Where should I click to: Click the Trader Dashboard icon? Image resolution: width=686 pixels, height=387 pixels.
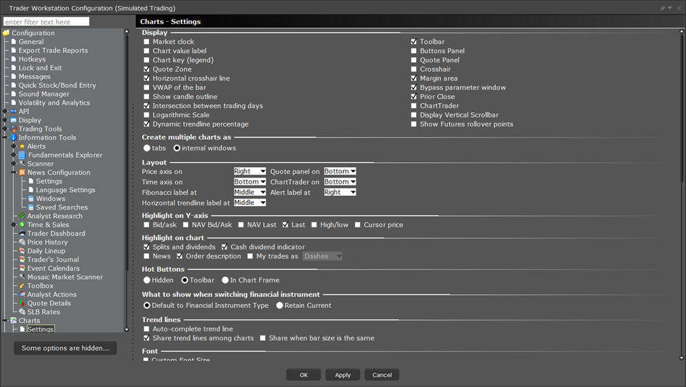[22, 233]
